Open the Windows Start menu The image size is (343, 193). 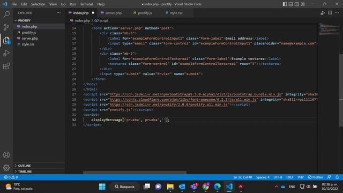102,187
